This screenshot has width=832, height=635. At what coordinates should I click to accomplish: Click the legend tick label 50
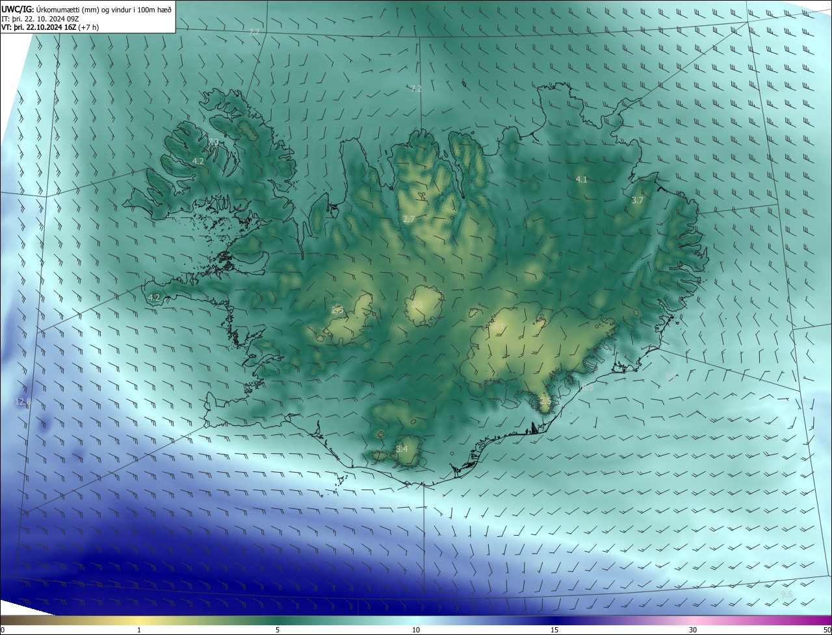[x=827, y=630]
